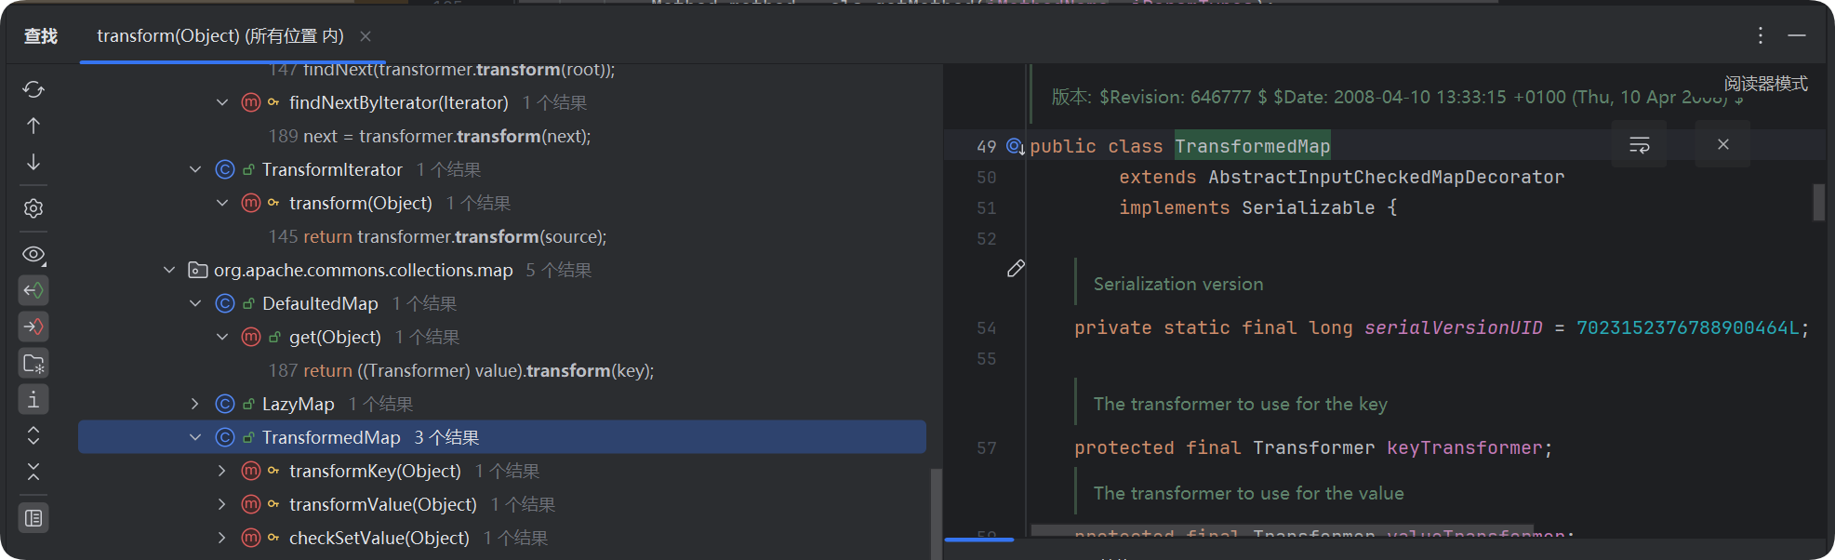Screen dimensions: 1835x560
Task: Select TransformedMap 3 results row
Action: click(502, 437)
